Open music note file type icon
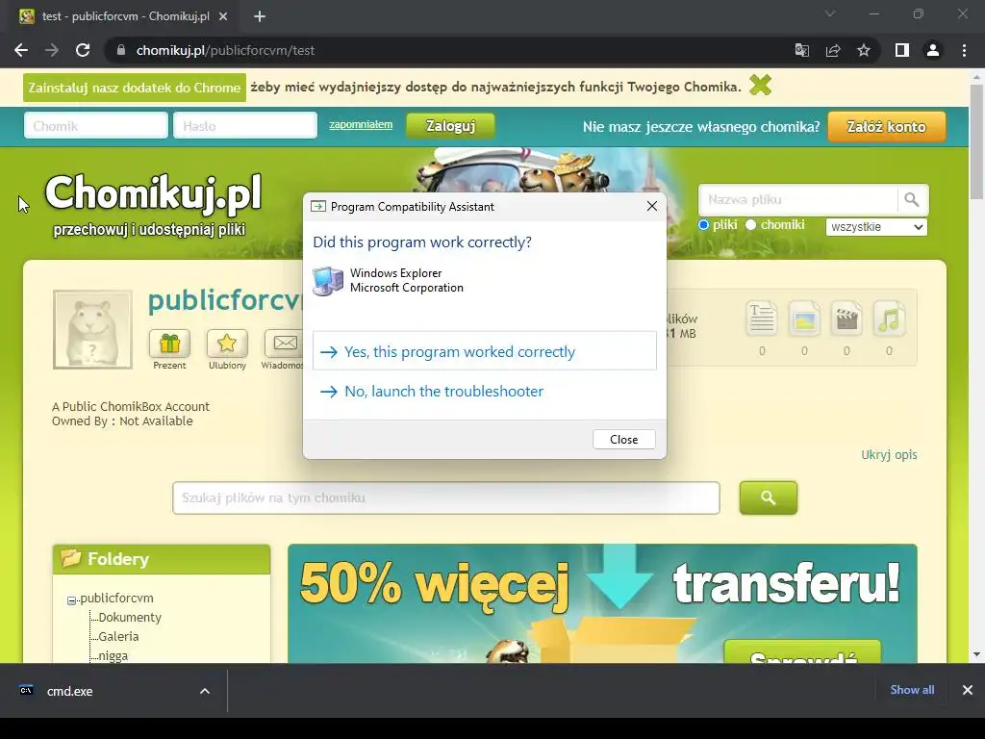 click(889, 319)
